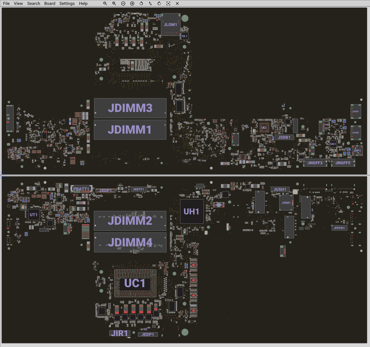Rotate board counter-clockwise using toolbar icon
This screenshot has width=370, height=347.
tap(141, 3)
